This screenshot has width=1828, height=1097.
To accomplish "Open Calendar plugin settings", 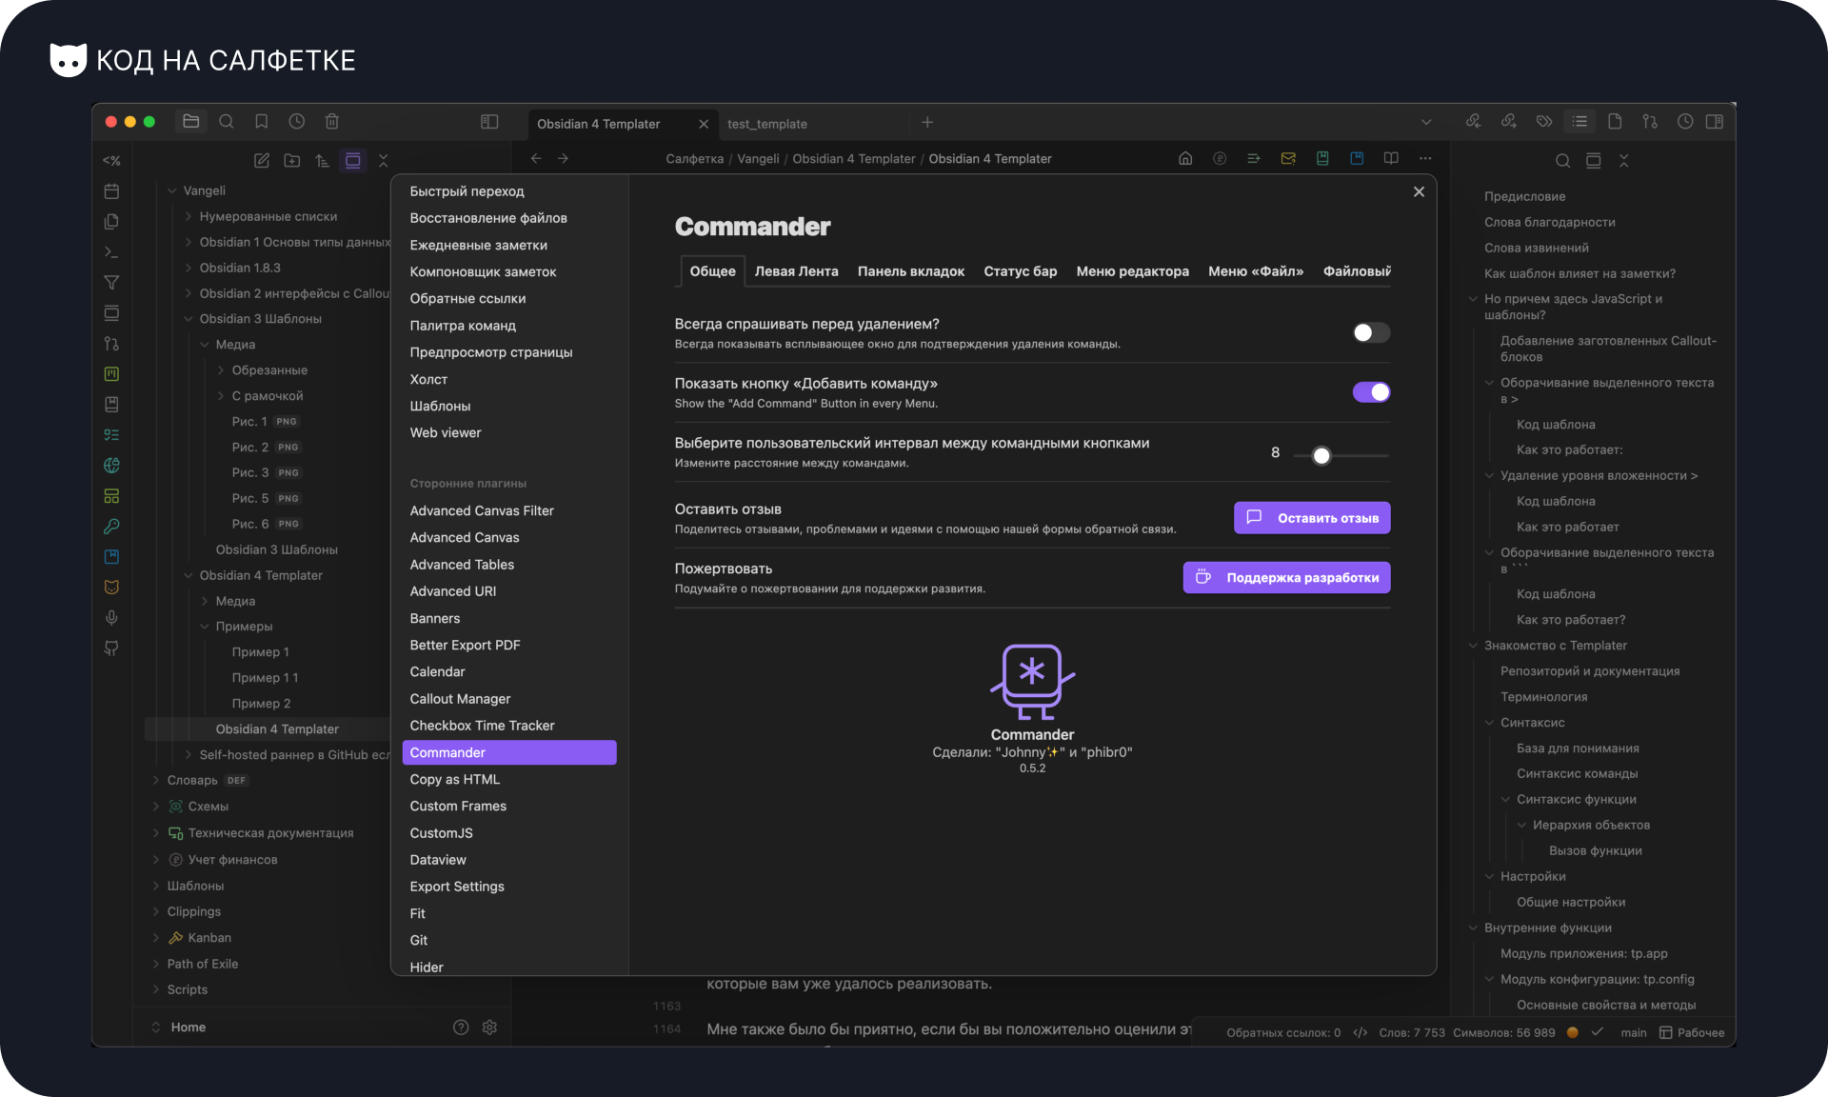I will [x=437, y=672].
